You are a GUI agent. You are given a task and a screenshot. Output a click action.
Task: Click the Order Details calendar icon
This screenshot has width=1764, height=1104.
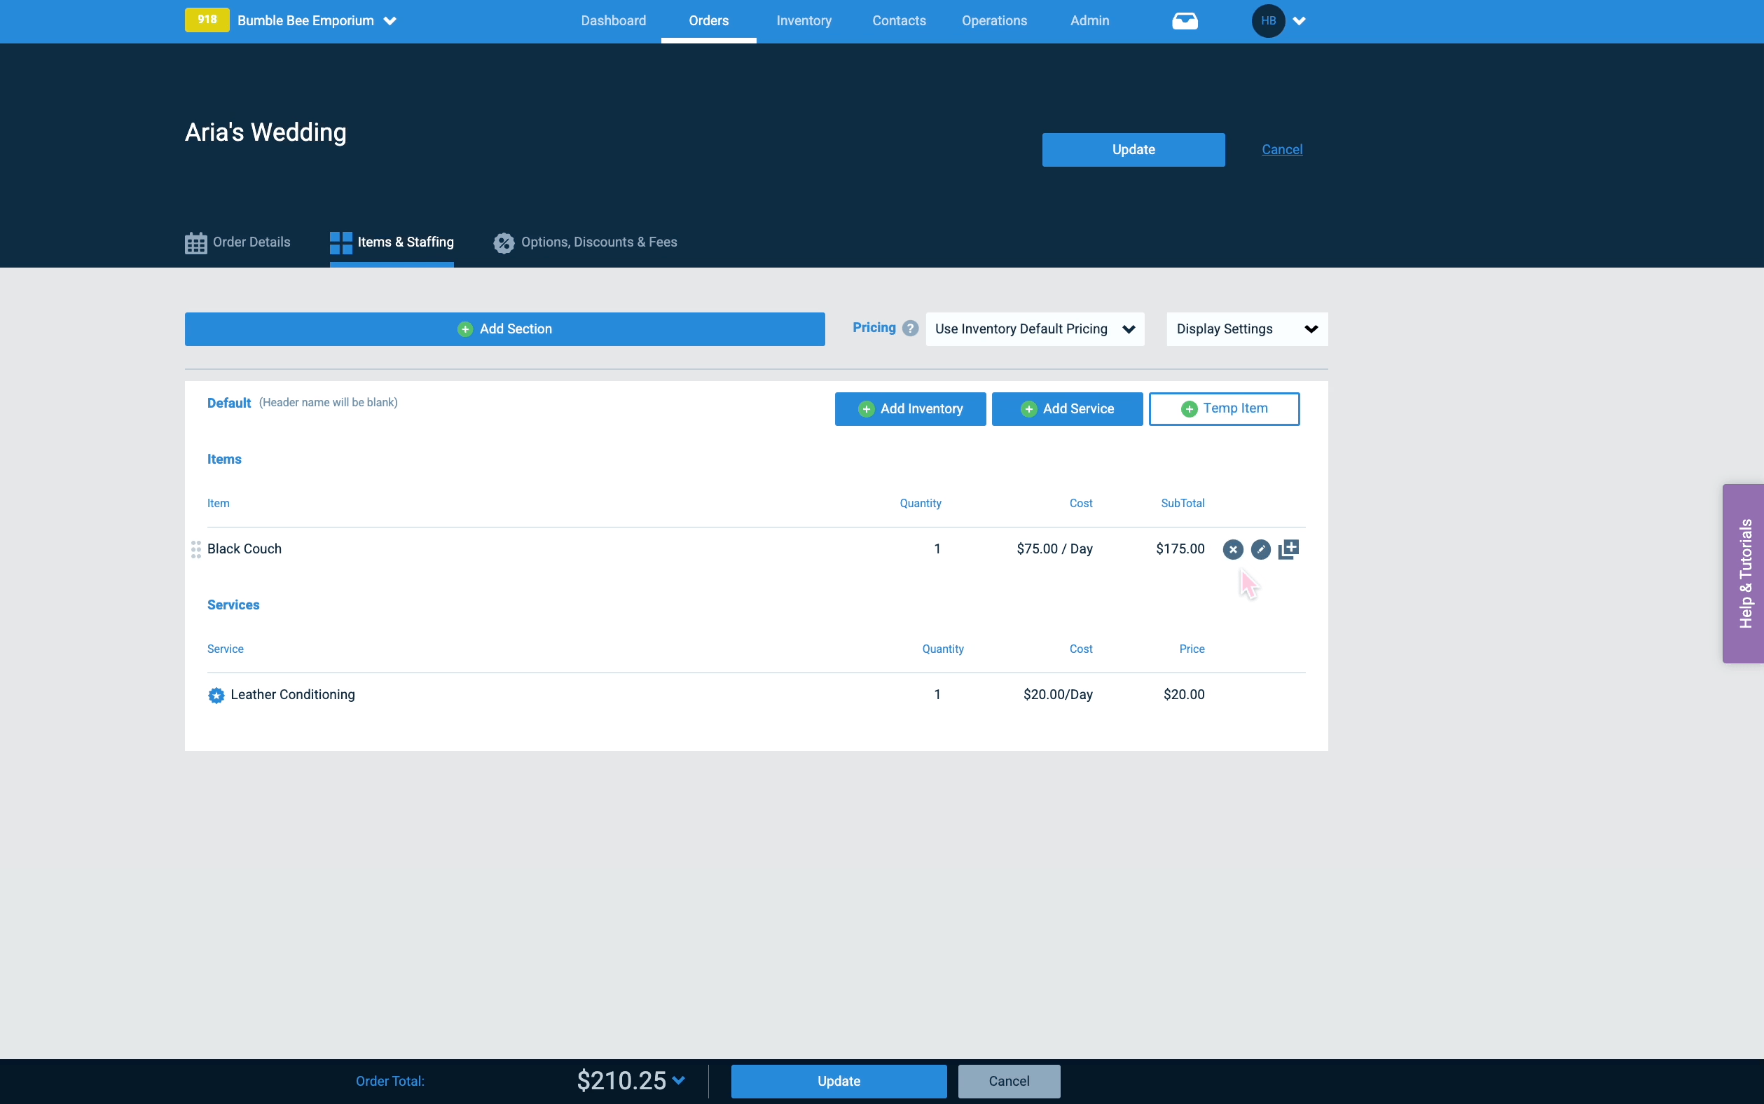point(195,242)
